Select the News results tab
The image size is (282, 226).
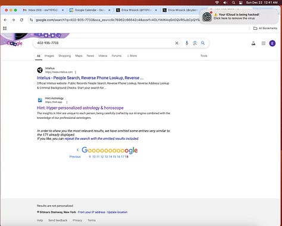pos(90,56)
